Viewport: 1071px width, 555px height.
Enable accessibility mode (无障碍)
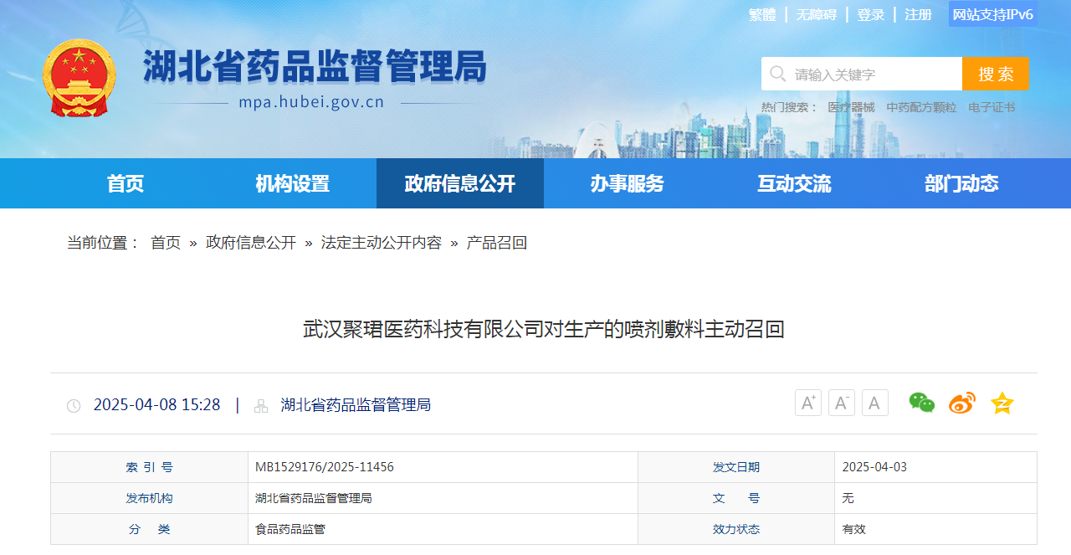816,15
